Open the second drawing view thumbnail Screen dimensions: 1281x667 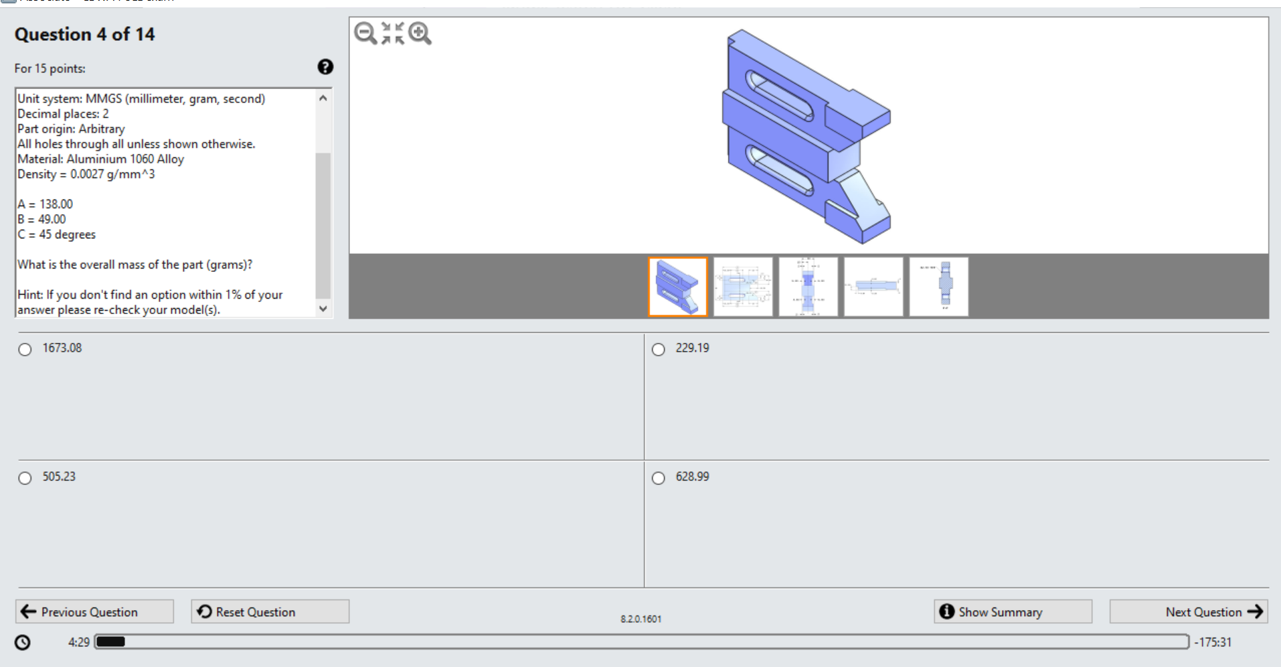[x=743, y=287]
